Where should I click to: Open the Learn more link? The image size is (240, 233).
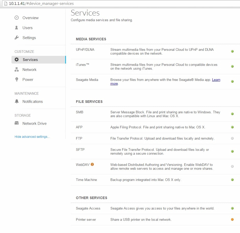pos(216,80)
